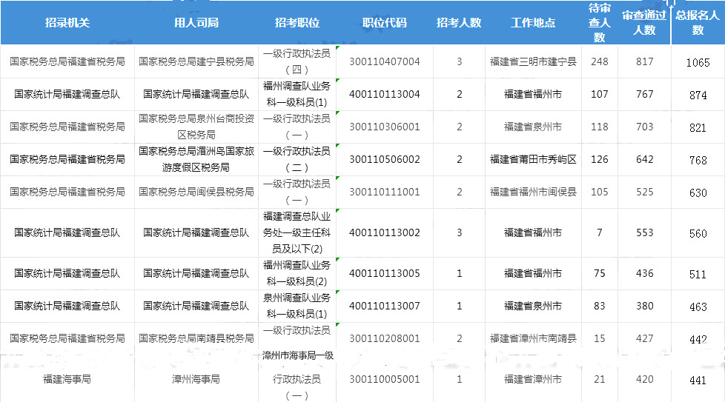Click total applicants value 441
Screen dimensions: 725x402
[698, 381]
